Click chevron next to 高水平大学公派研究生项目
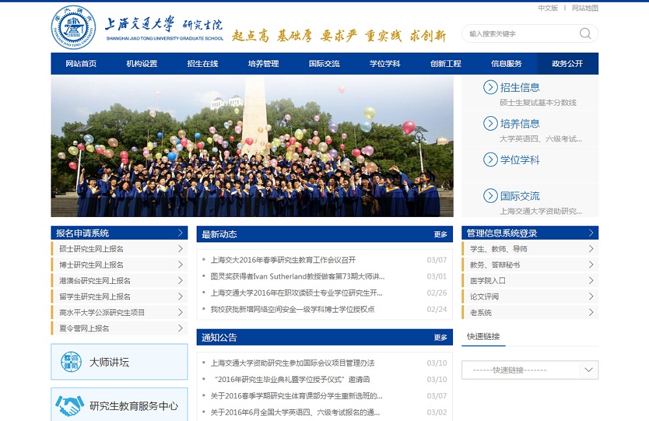The image size is (649, 421). tap(180, 312)
